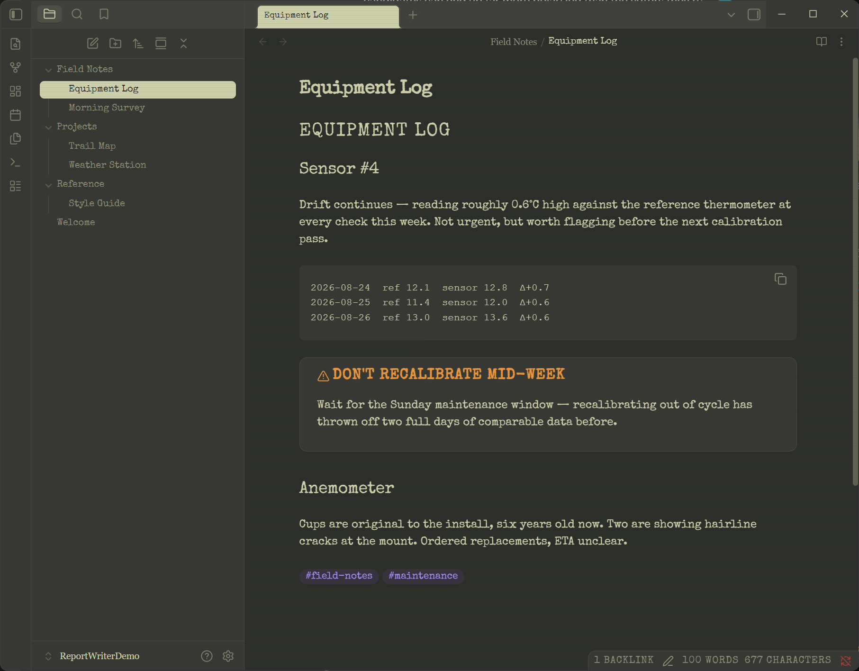Viewport: 859px width, 671px height.
Task: Click the inline Equipment Log title
Action: pos(366,88)
